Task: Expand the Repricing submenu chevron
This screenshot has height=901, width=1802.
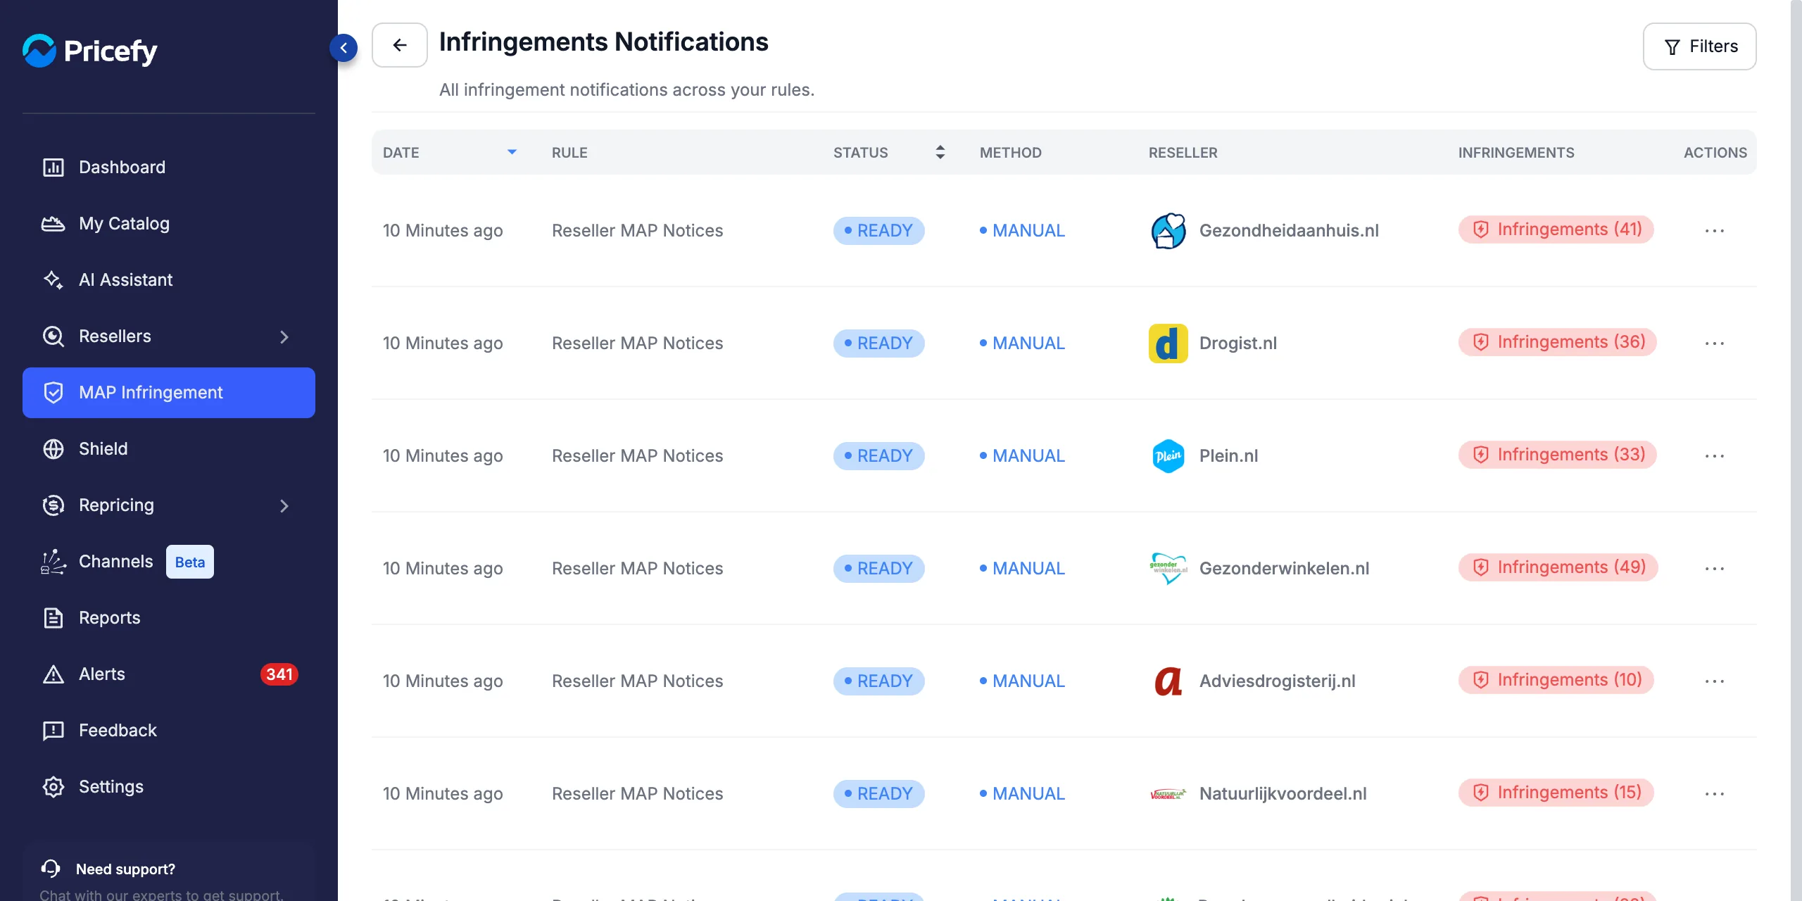Action: [x=284, y=505]
